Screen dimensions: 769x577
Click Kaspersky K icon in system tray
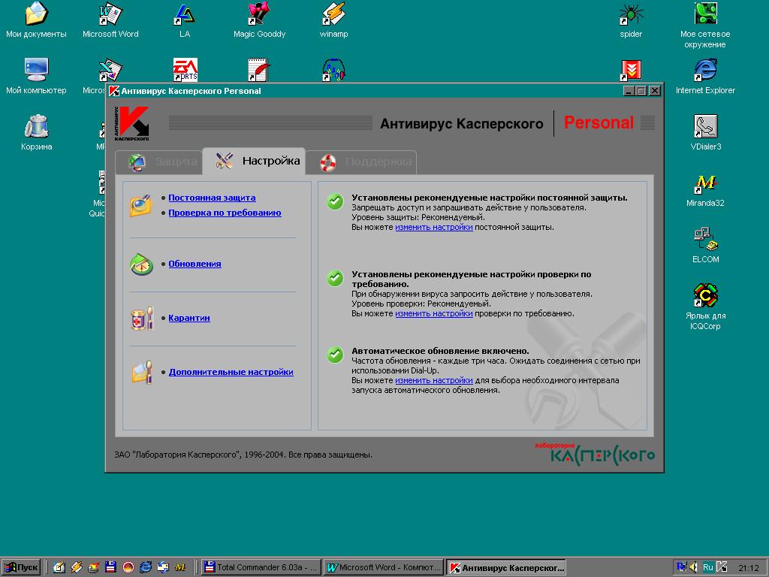click(x=722, y=567)
